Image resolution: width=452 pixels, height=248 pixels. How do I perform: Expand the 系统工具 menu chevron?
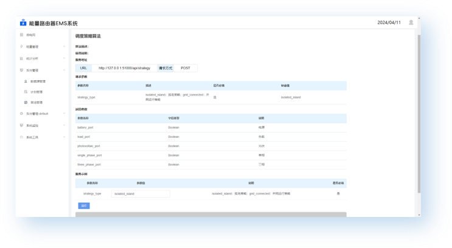(x=64, y=137)
